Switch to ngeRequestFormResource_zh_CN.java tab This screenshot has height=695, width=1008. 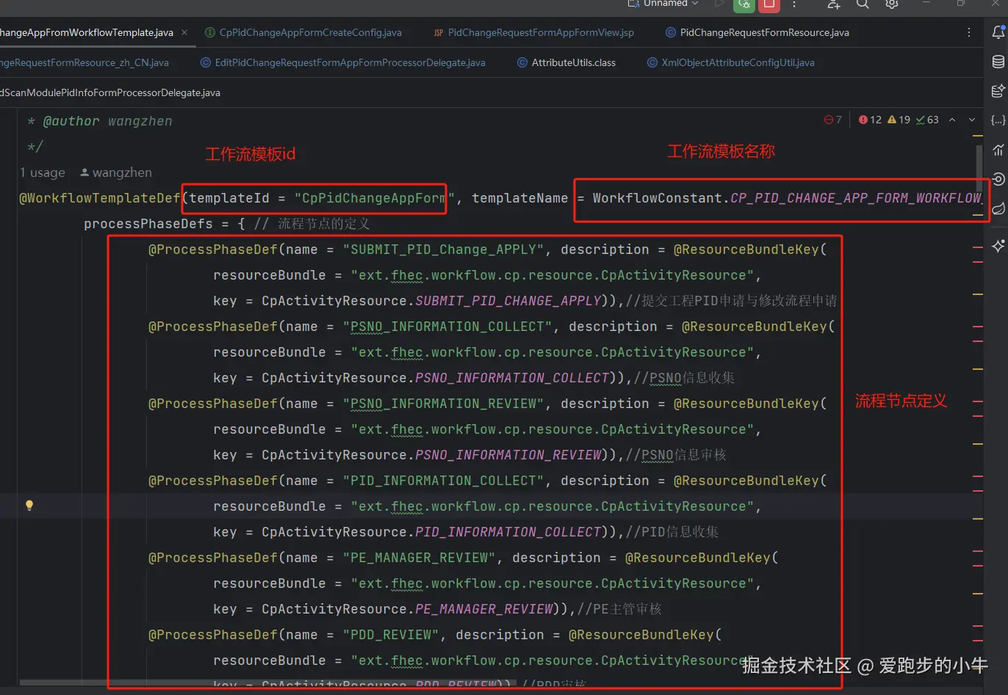tap(84, 62)
